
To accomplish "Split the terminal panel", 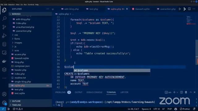I will tap(182, 92).
